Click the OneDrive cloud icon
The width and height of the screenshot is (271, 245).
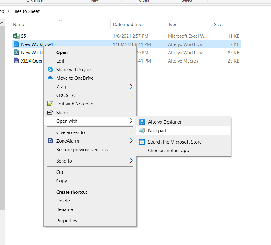coord(50,78)
